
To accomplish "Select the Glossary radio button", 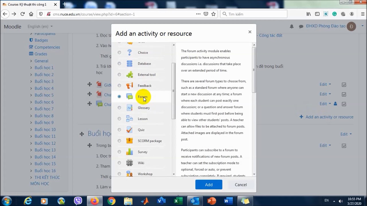I will (119, 108).
